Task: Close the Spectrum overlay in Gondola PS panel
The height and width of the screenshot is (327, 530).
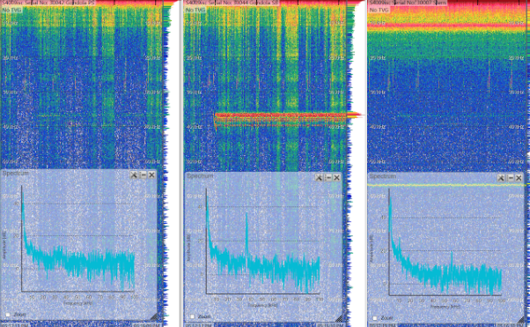Action: [151, 175]
